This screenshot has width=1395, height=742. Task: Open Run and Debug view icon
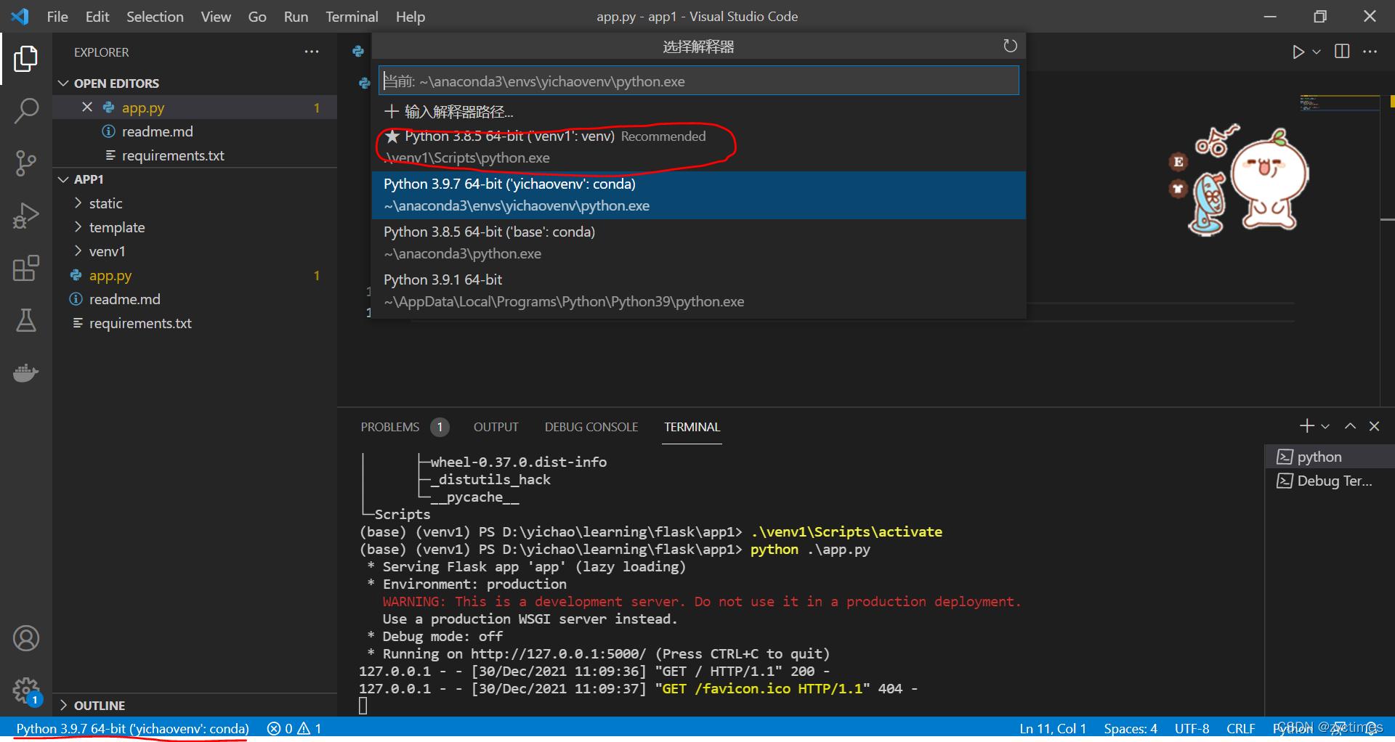tap(25, 216)
